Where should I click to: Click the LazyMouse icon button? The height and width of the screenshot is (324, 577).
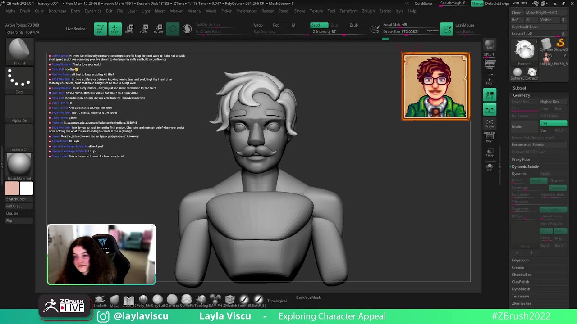447,29
